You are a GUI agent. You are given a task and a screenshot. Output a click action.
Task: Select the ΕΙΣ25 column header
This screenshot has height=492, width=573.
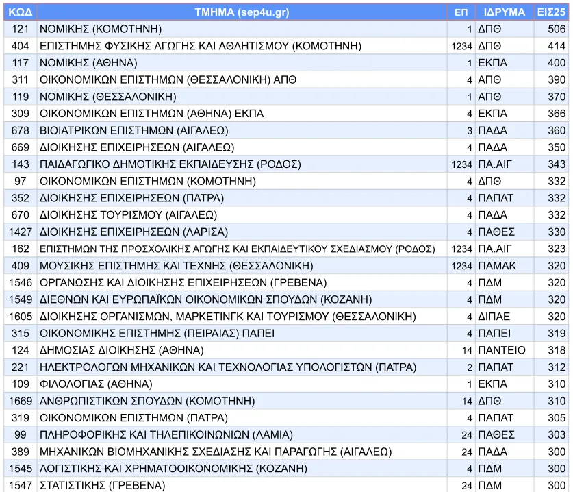point(552,12)
